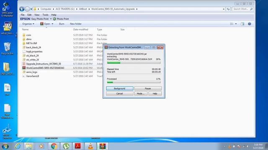The width and height of the screenshot is (268, 150).
Task: Select the dlms folder
Action: click(29, 39)
